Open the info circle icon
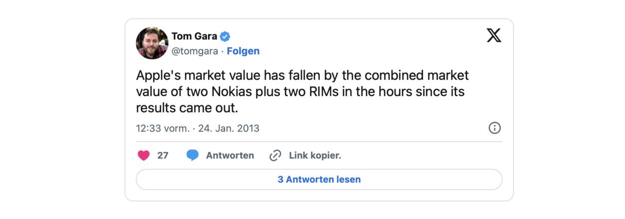This screenshot has height=219, width=625. click(494, 128)
